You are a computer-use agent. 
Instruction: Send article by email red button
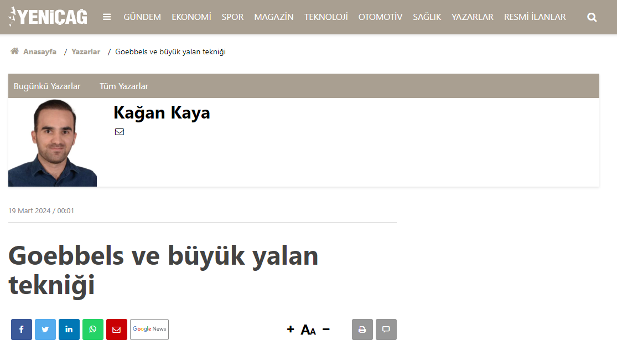116,330
